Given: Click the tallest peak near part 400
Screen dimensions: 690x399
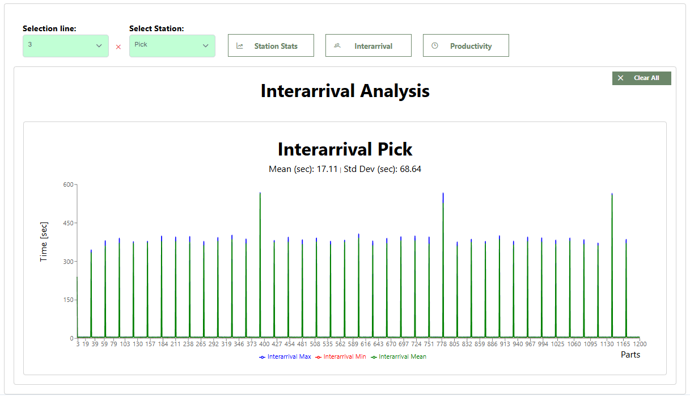Looking at the screenshot, I should pos(260,194).
